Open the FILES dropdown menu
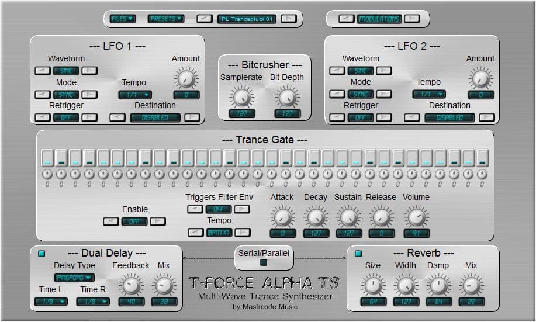 pyautogui.click(x=122, y=19)
